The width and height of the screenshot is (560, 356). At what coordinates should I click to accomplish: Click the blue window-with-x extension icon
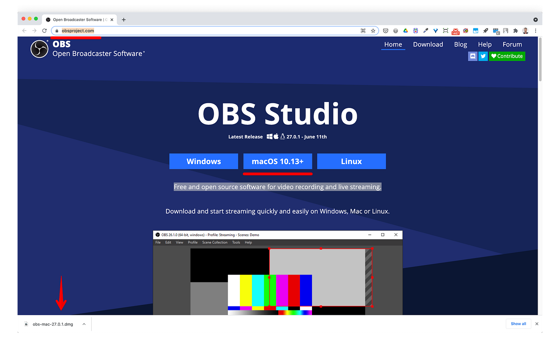point(496,31)
